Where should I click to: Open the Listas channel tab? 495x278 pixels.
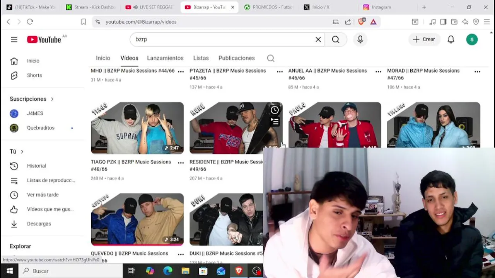pos(201,58)
